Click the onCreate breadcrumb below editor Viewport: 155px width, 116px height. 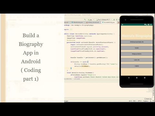point(77,79)
